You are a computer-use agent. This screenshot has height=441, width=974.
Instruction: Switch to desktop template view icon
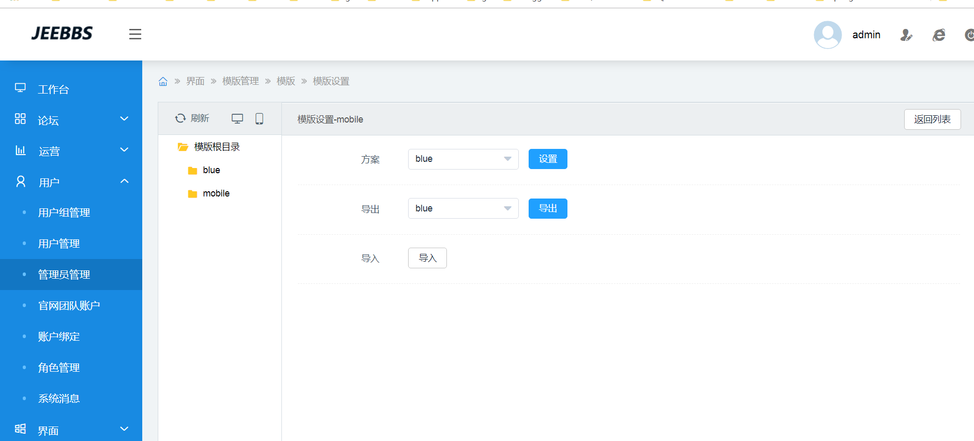point(237,118)
